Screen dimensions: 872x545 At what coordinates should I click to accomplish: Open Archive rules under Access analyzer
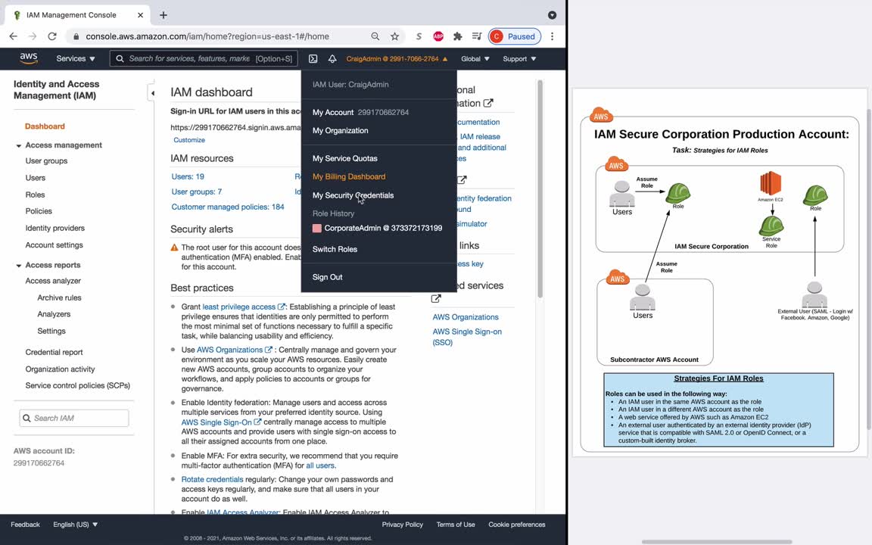59,297
